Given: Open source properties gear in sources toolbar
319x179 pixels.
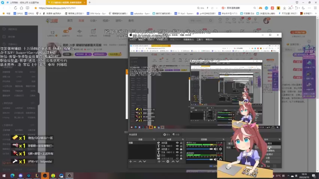Looking at the screenshot, I should (168, 161).
